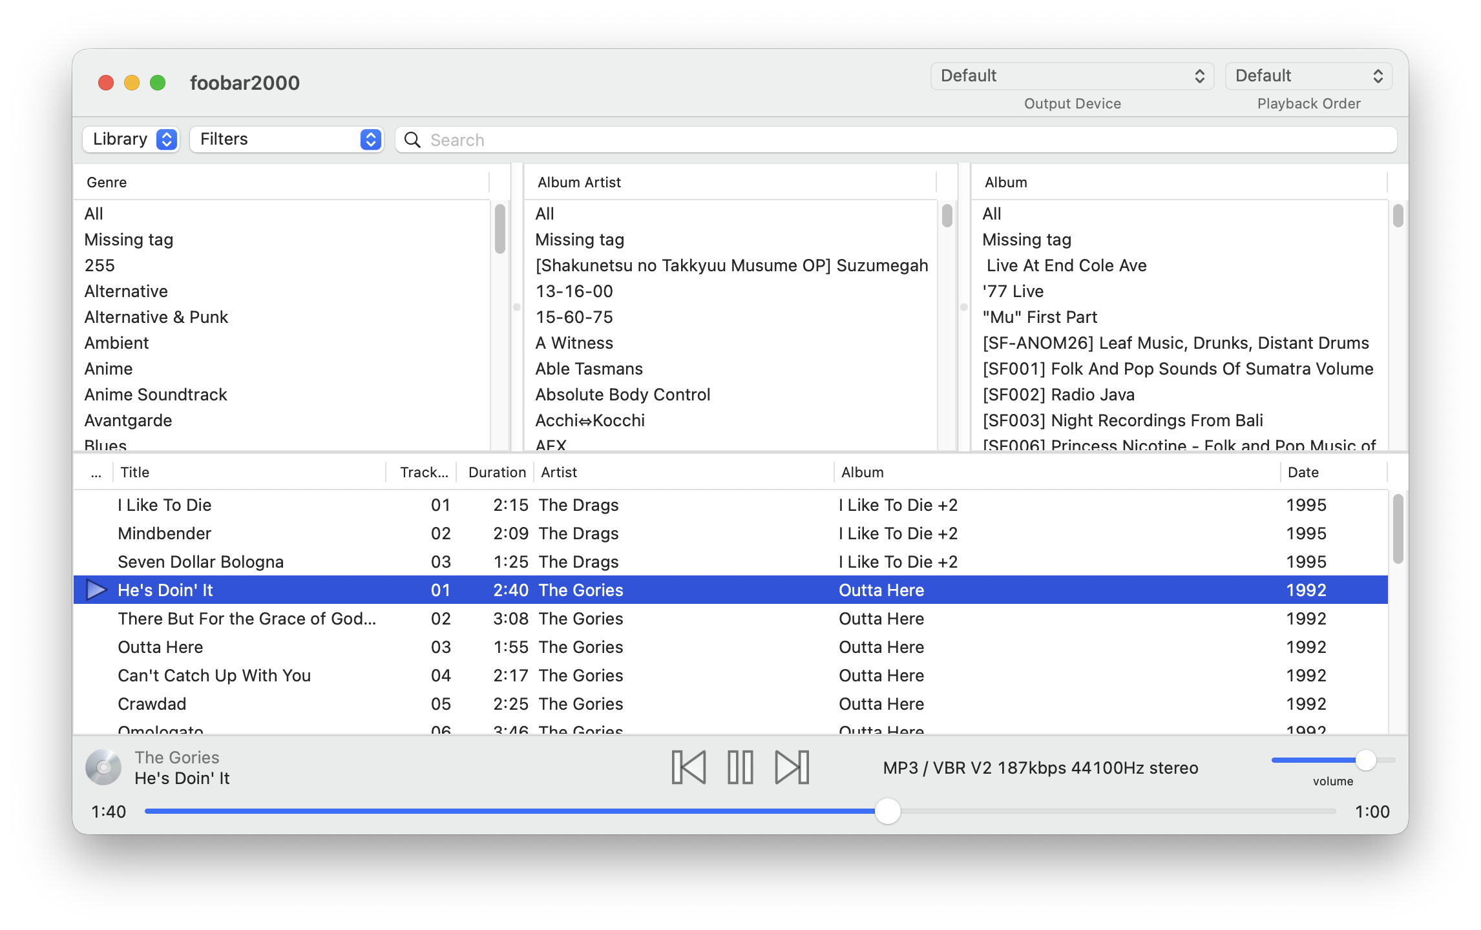
Task: Open the Filters layout dropdown
Action: pyautogui.click(x=287, y=139)
